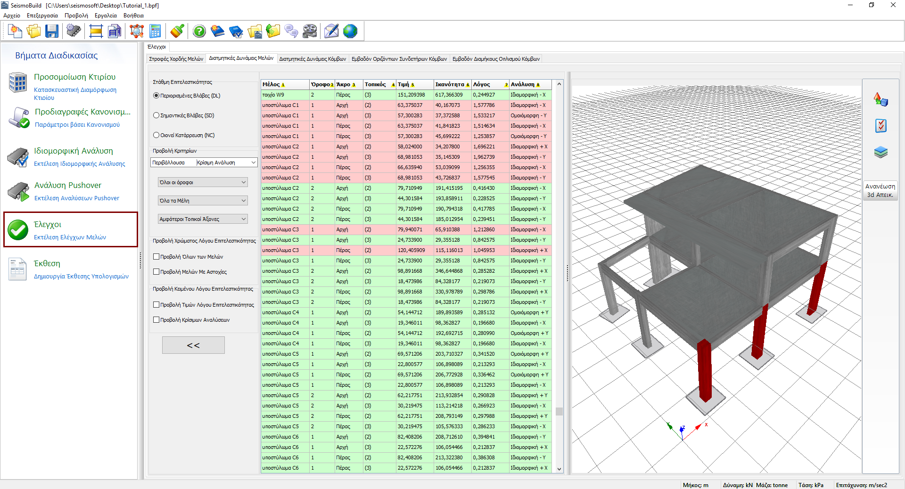
Task: Expand the Όλα τα Μέλη dropdown
Action: [x=203, y=201]
